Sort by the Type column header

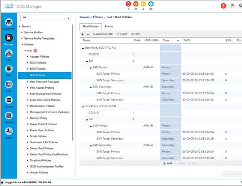166,40
